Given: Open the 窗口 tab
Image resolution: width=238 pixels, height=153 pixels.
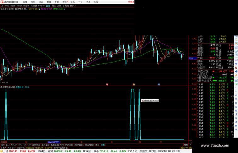Looking at the screenshot, I should [x=8, y=145].
